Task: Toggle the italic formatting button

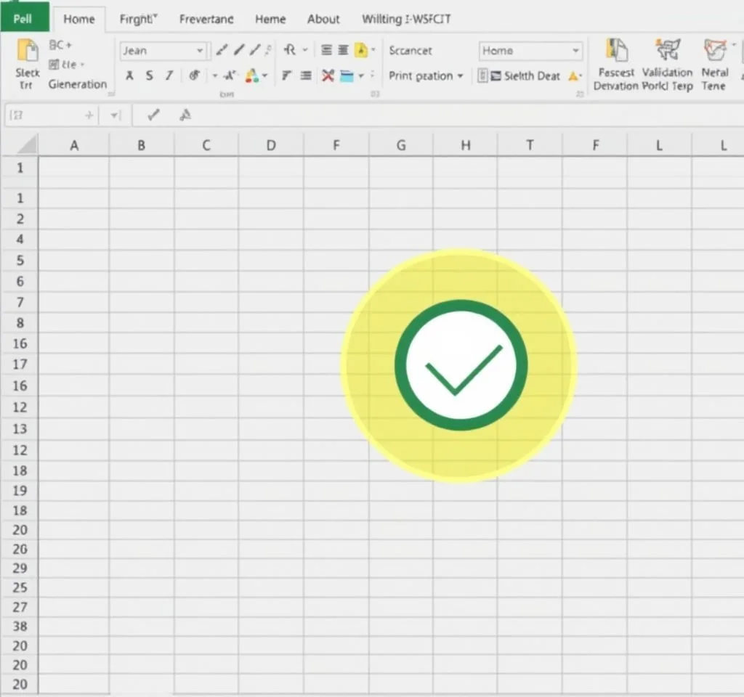Action: pyautogui.click(x=169, y=76)
